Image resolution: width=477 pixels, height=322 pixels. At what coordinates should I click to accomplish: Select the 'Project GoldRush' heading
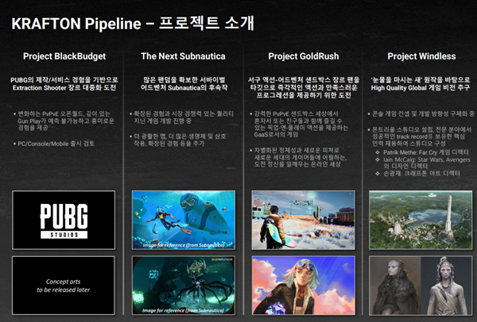pyautogui.click(x=296, y=56)
